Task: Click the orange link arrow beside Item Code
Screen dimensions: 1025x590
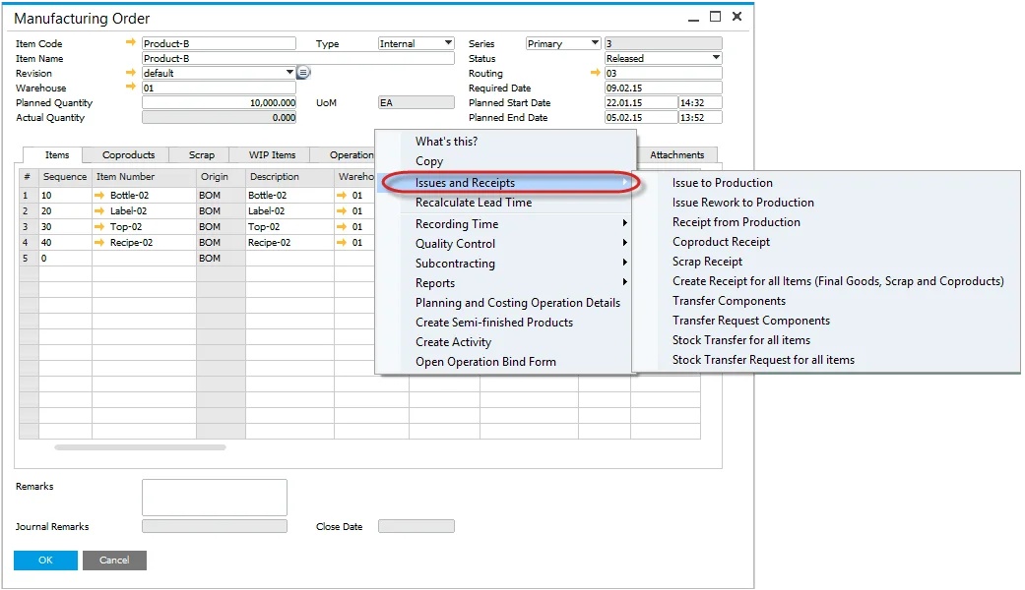Action: tap(131, 43)
